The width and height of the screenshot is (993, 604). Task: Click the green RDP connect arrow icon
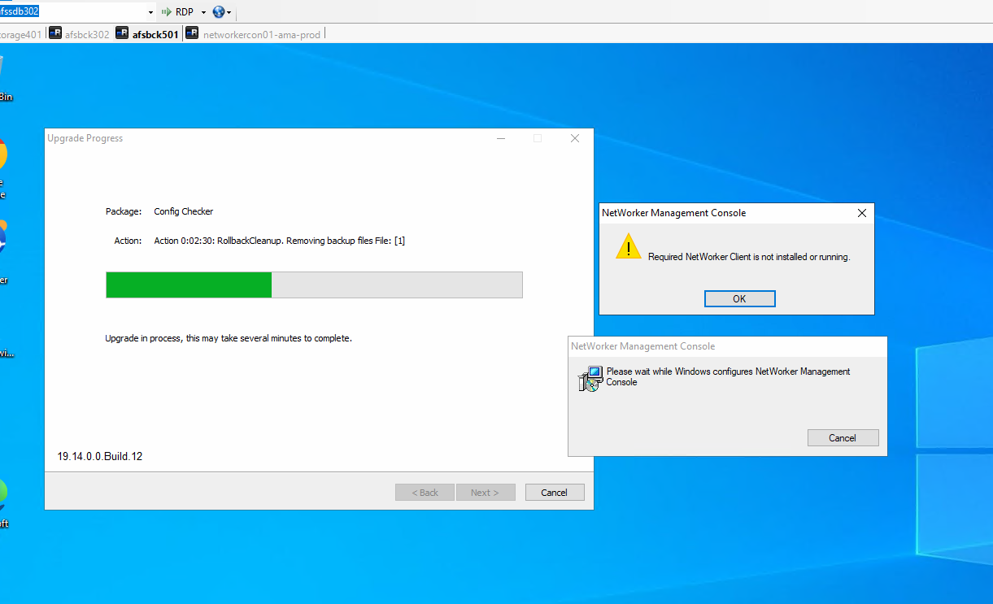[x=166, y=11]
